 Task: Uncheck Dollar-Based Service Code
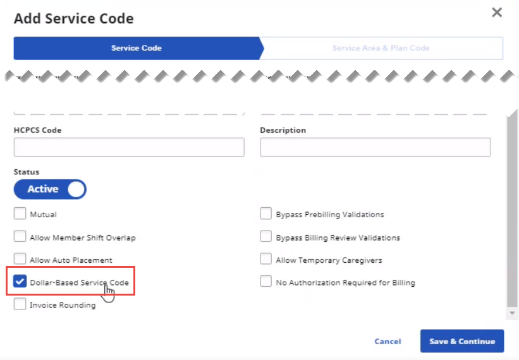(20, 282)
